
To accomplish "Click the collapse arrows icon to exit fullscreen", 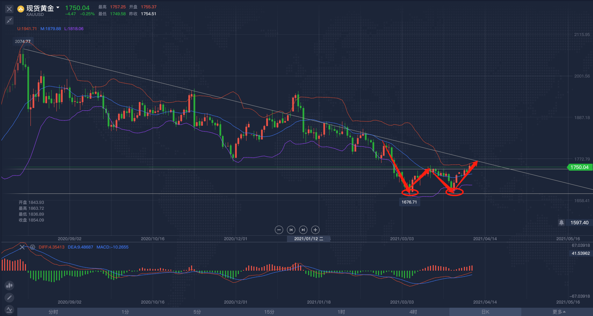I will 9,20.
